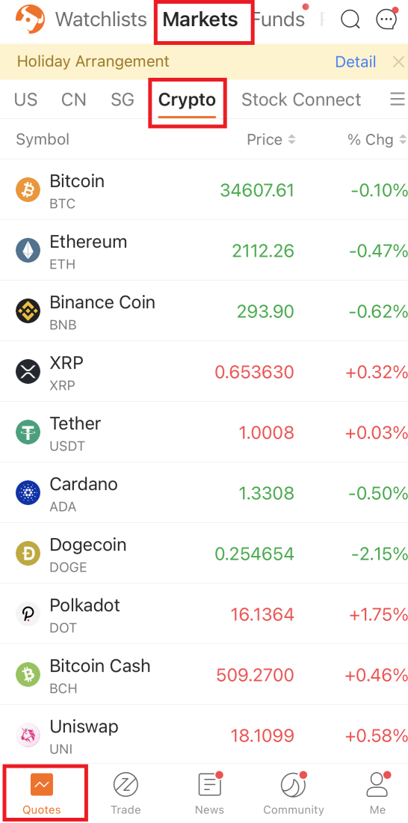Dismiss the Holiday Arrangement banner
The image size is (408, 823).
[398, 62]
